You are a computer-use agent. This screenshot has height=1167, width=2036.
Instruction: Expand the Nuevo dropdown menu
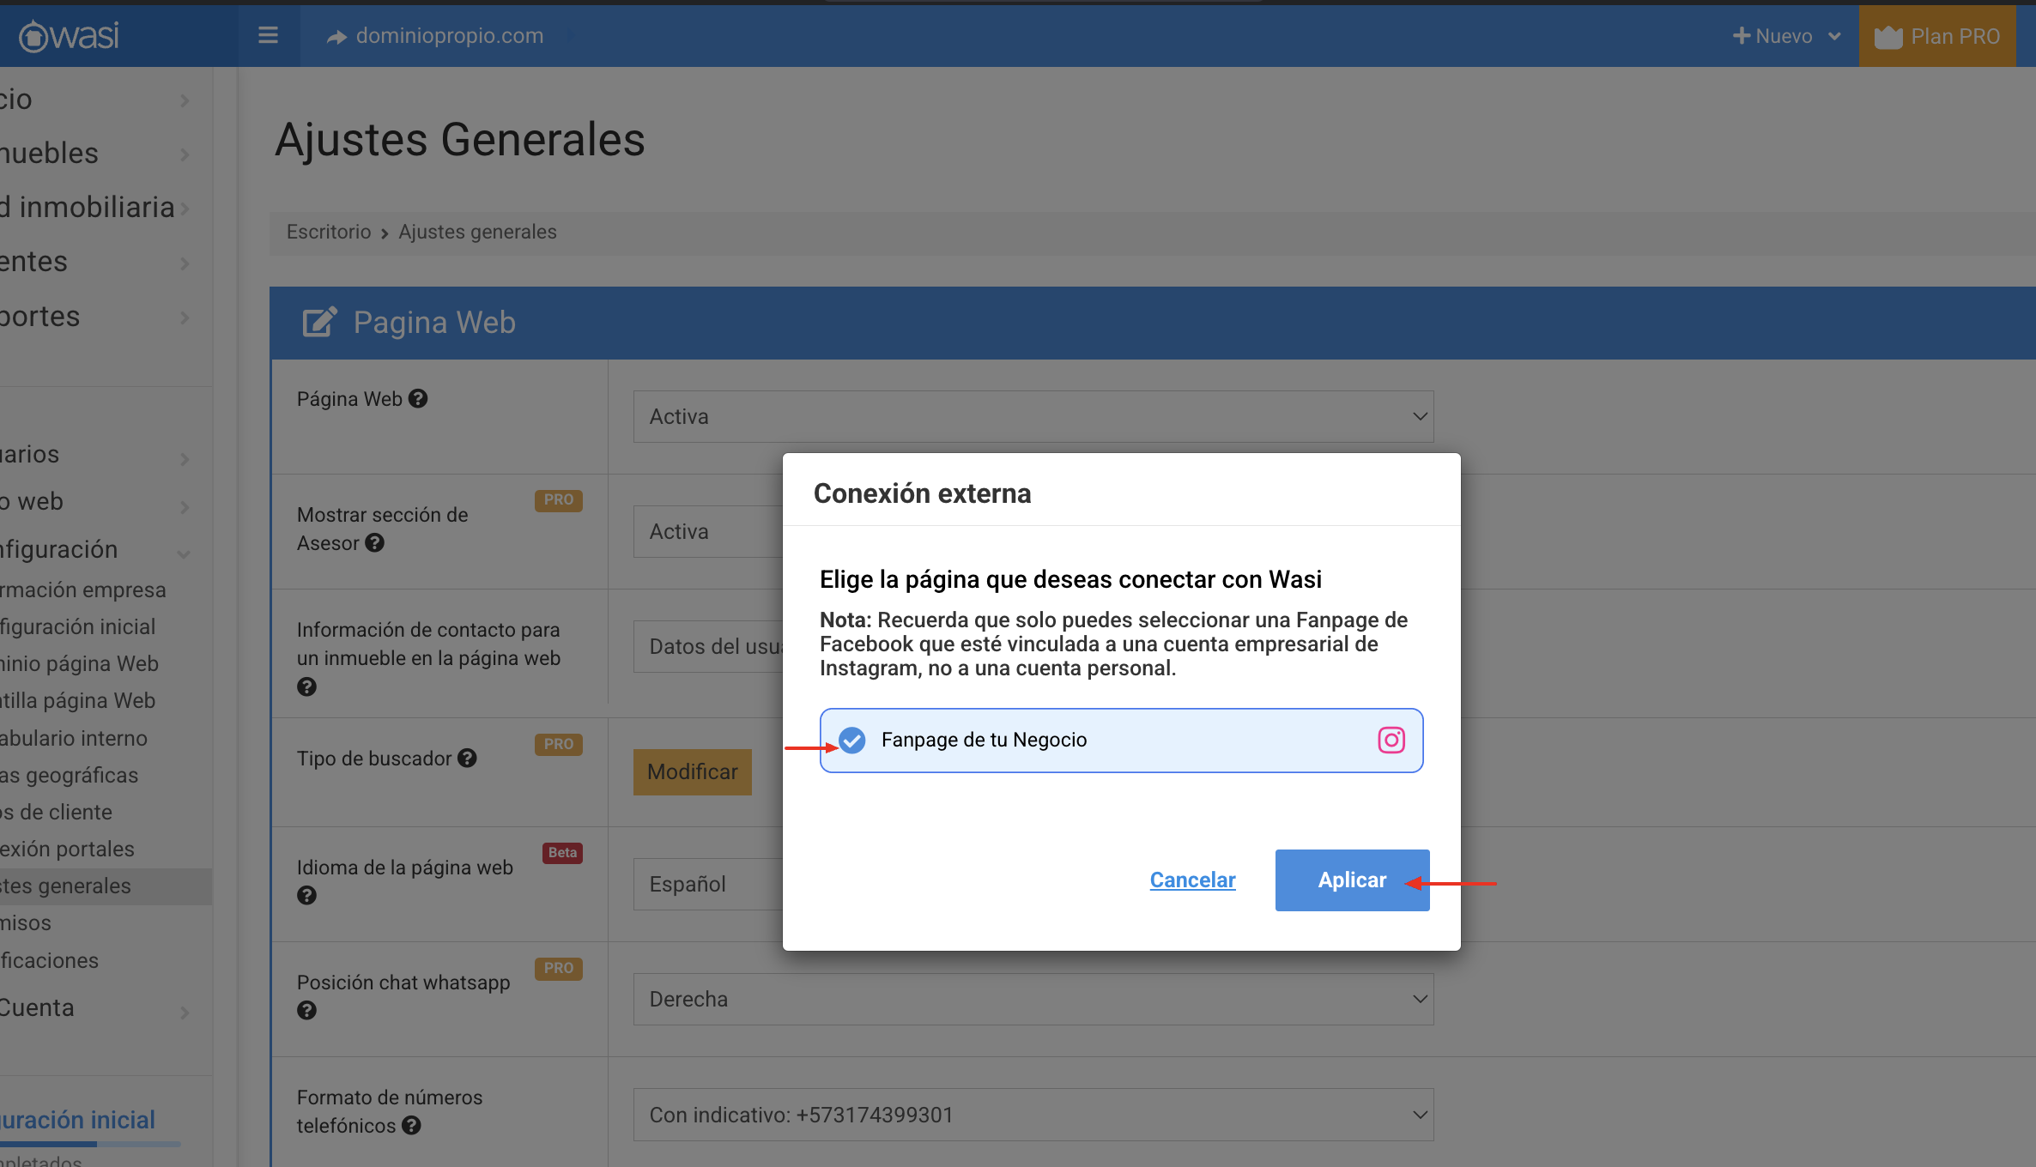[1786, 36]
